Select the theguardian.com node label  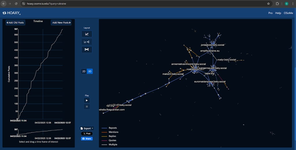(x=112, y=110)
